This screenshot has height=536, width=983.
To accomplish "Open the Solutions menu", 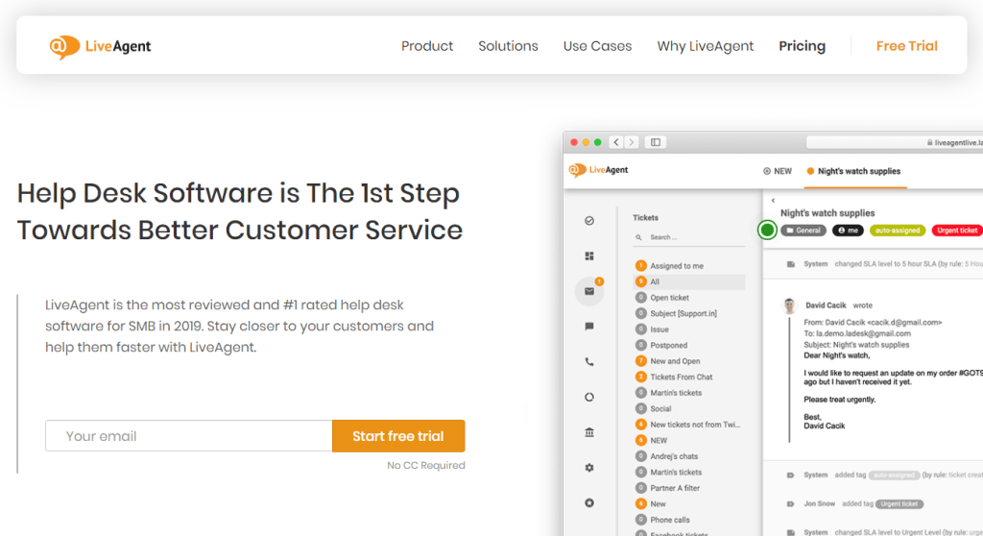I will 508,46.
